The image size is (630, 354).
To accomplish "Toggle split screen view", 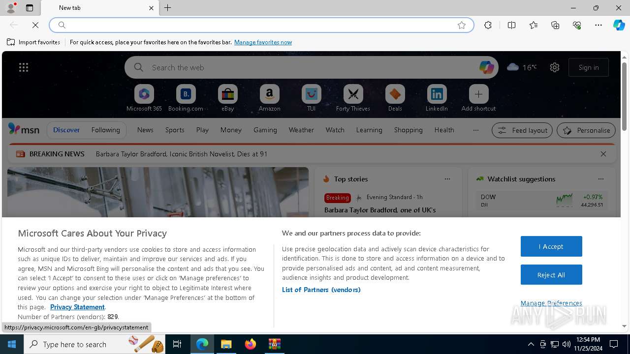I will (x=511, y=25).
